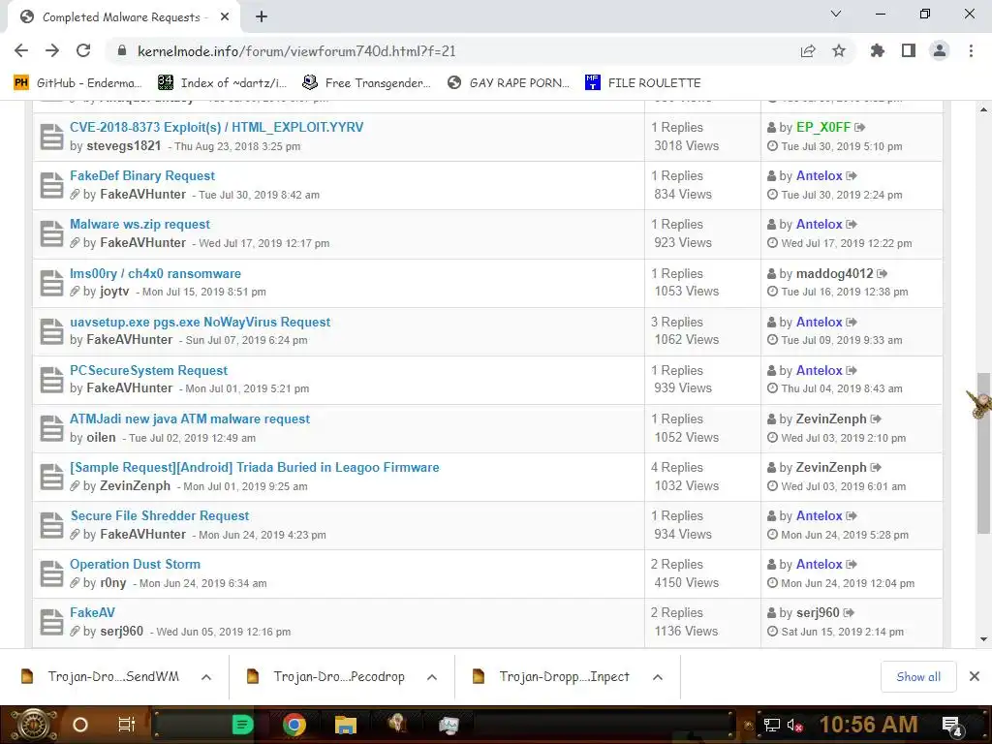Click muted volume icon in tray
The height and width of the screenshot is (744, 992).
[795, 725]
